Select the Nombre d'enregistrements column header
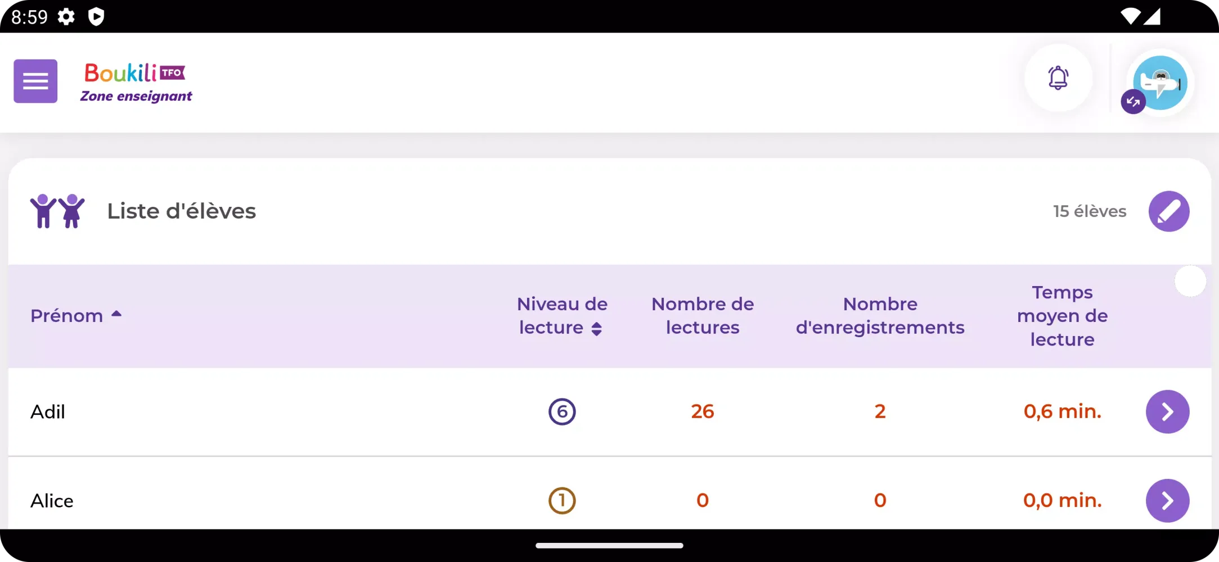 (x=880, y=316)
